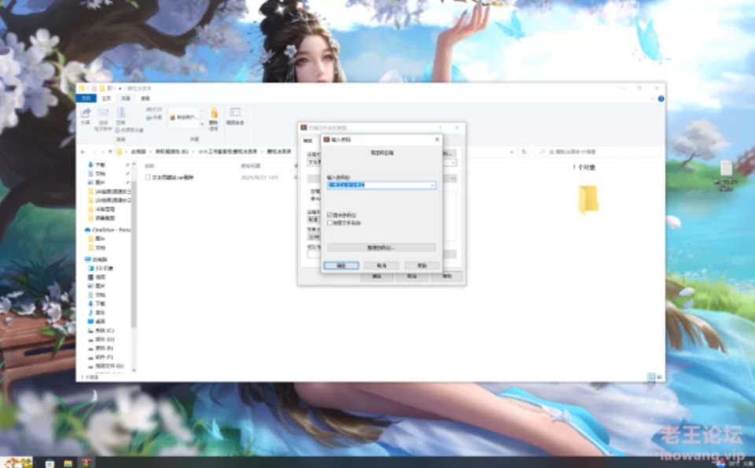Click Help in the Enter password dialog

(x=422, y=265)
